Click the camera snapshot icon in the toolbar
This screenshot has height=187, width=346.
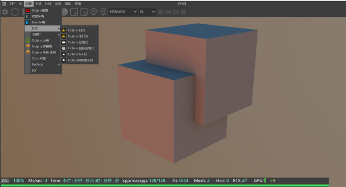click(x=176, y=12)
